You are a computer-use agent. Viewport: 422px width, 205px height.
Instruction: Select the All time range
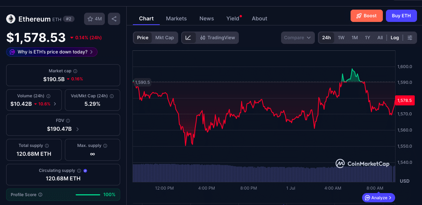pyautogui.click(x=380, y=38)
